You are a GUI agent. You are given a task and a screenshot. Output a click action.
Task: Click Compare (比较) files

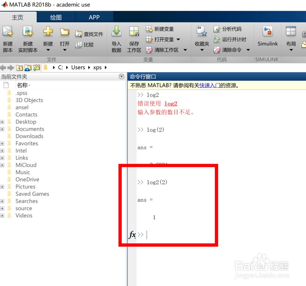tap(84, 45)
